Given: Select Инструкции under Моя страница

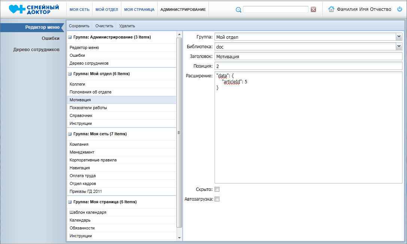Looking at the screenshot, I should 121,236.
